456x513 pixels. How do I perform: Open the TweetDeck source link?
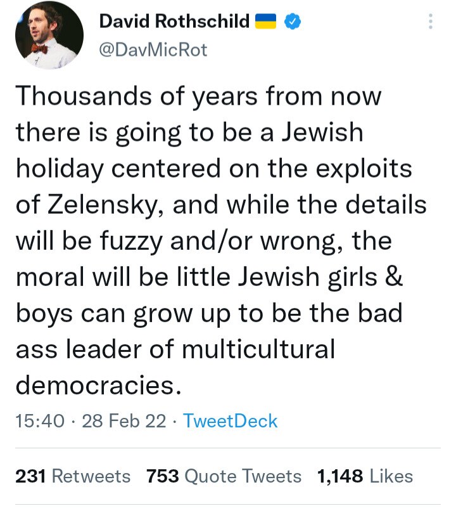tap(231, 420)
